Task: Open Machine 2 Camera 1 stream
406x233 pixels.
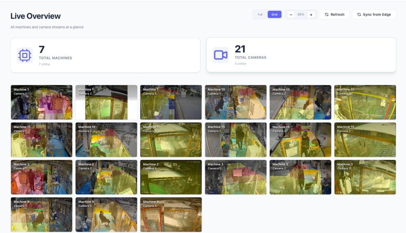Action: 42,177
